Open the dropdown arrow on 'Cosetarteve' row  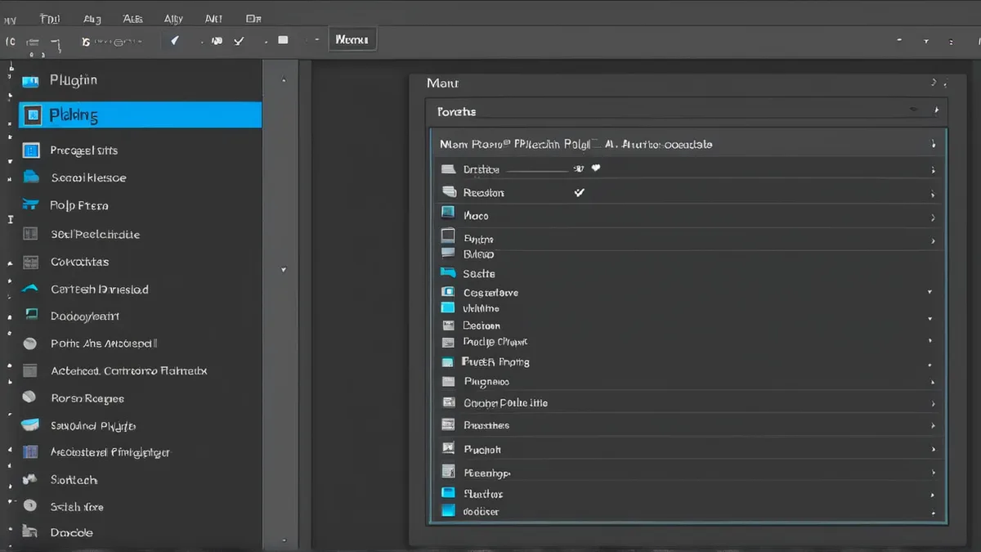pos(930,292)
